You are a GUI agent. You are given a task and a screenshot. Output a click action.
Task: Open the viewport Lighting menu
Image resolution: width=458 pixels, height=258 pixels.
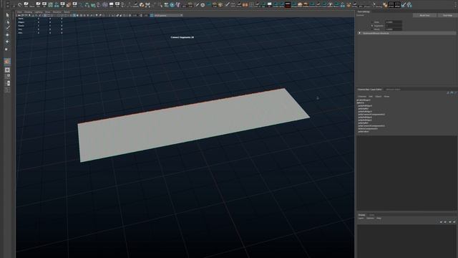point(39,12)
